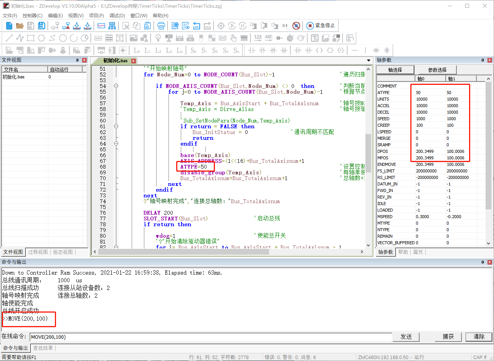Open the 调试(D) menu
Screen dimensions: 494x361
pos(117,16)
